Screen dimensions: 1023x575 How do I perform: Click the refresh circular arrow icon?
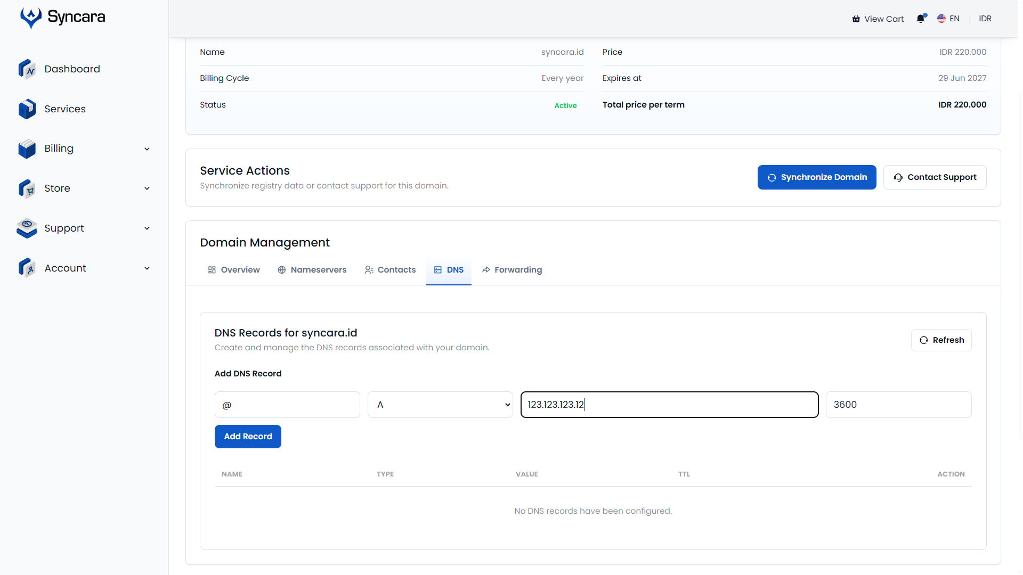924,340
